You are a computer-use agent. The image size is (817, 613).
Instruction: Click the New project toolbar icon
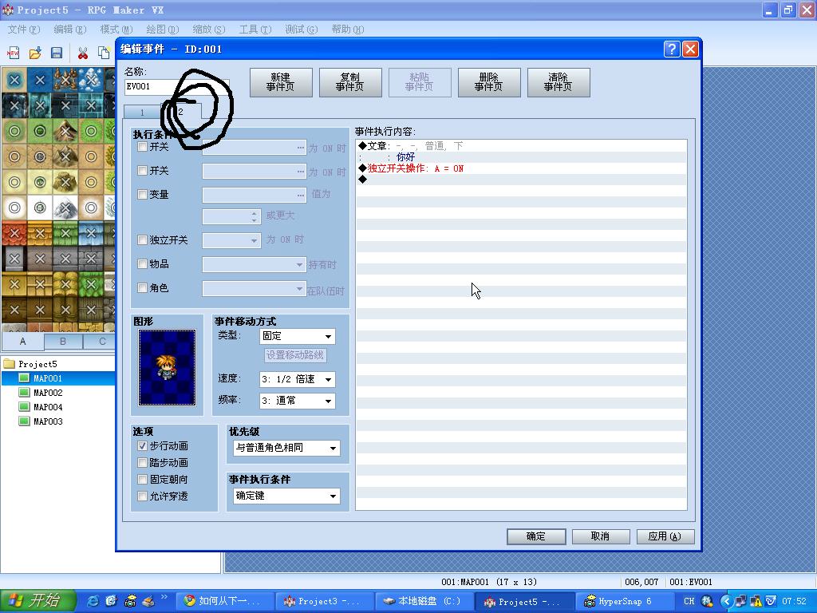point(13,53)
